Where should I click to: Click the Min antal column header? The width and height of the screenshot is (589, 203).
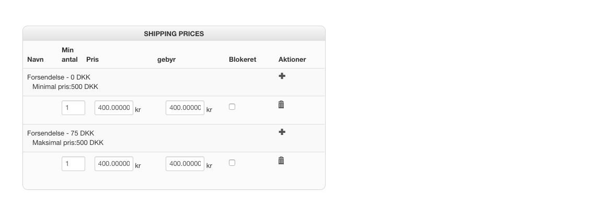(x=70, y=54)
